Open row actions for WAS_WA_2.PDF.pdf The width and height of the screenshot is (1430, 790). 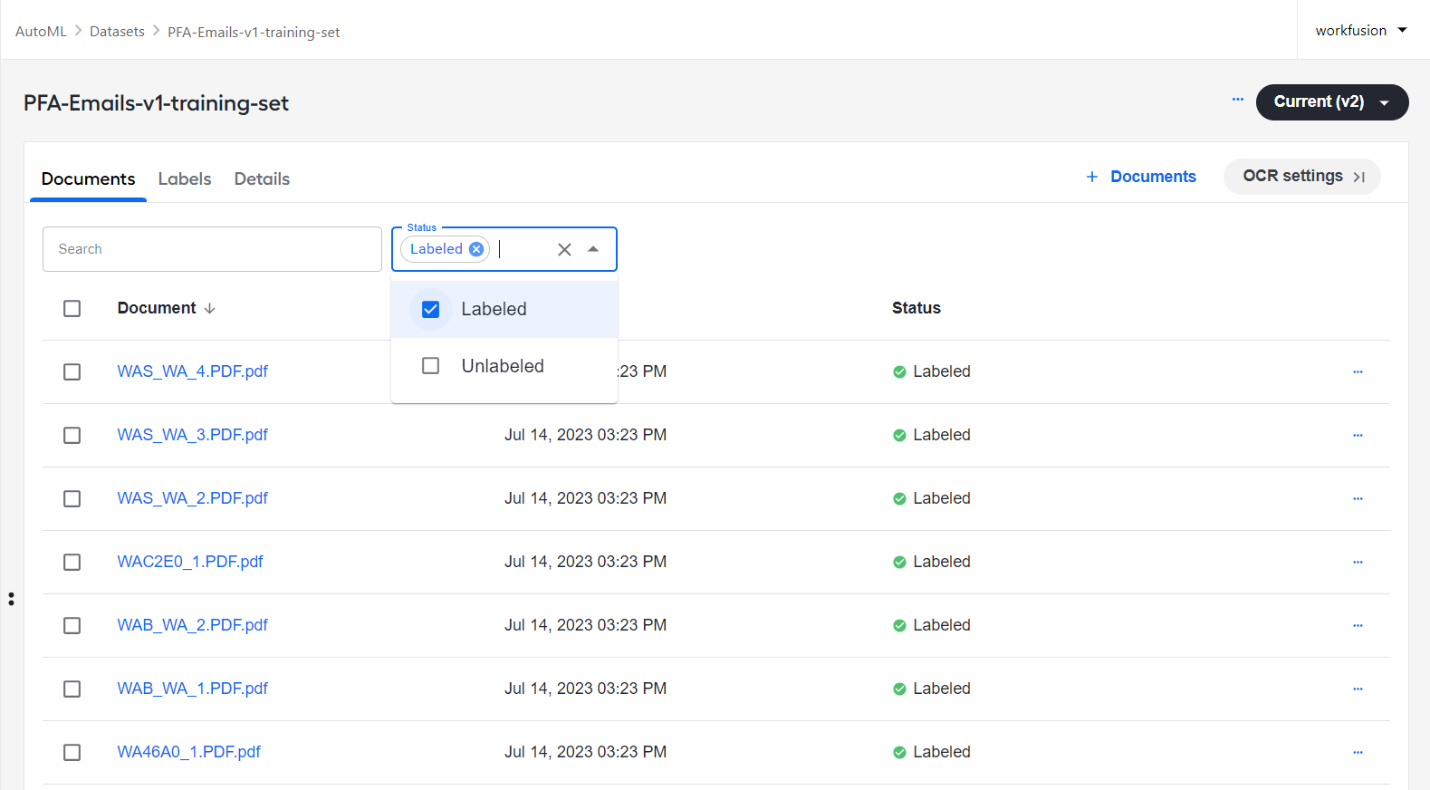(x=1358, y=498)
